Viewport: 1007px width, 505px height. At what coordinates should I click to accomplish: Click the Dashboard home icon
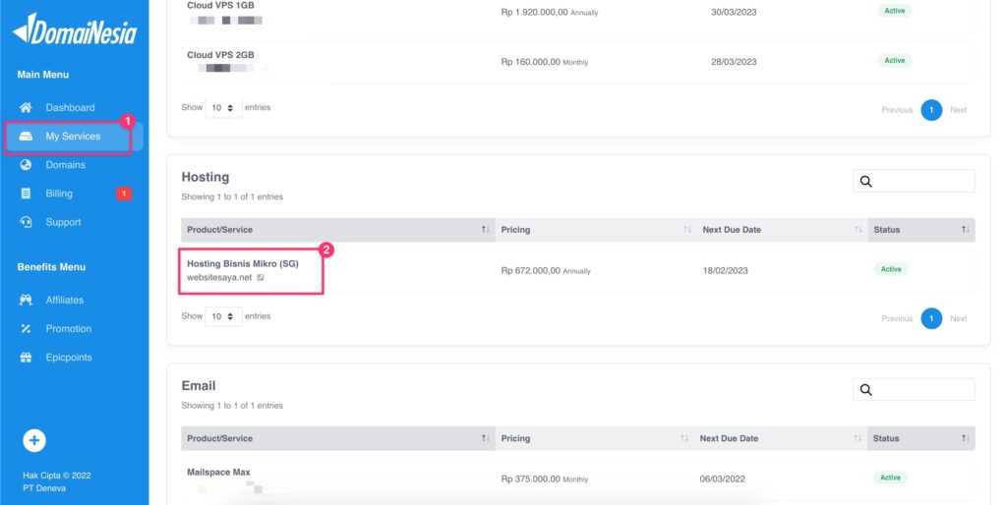click(x=27, y=108)
